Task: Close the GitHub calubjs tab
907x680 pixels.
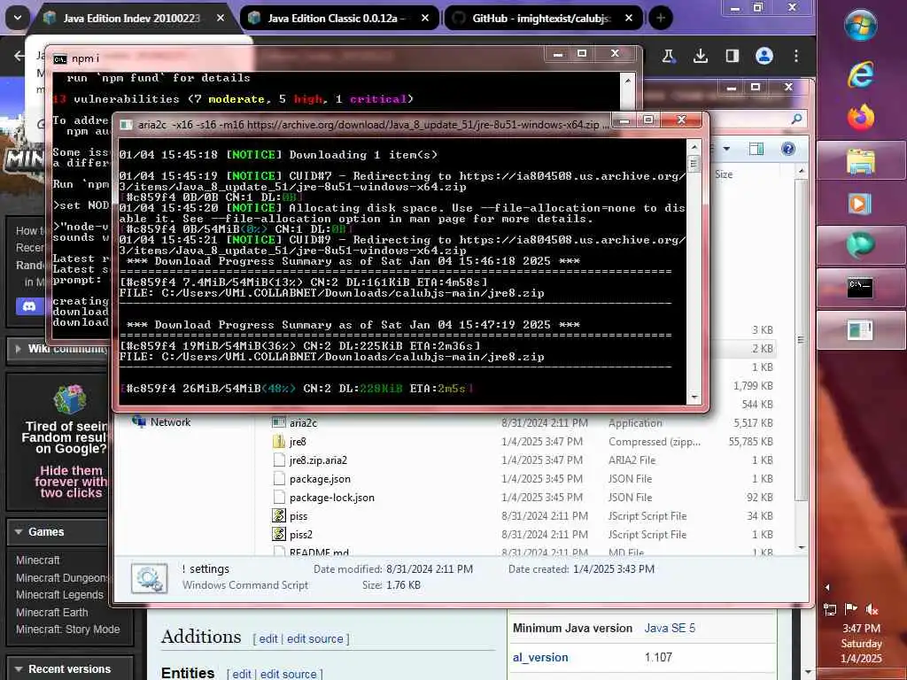Action: click(x=629, y=19)
